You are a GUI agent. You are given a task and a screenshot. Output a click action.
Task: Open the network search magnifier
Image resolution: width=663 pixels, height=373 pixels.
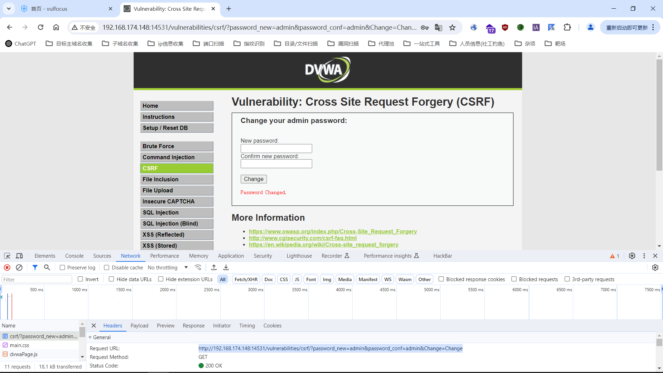(x=47, y=268)
